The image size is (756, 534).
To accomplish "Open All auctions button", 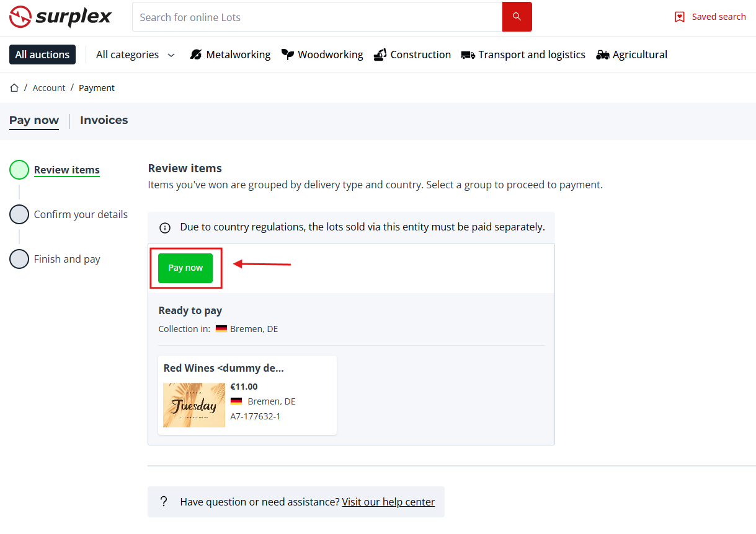I will click(x=42, y=55).
